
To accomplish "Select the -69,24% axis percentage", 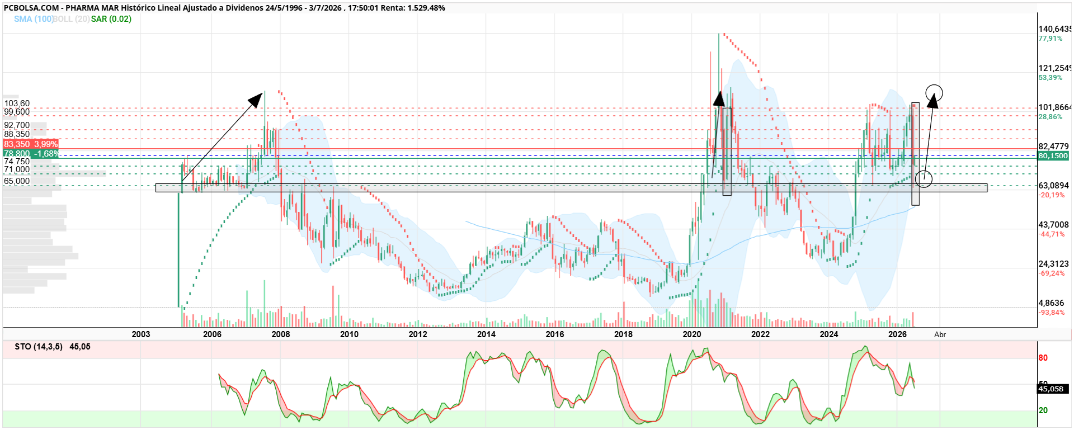I will 1052,273.
